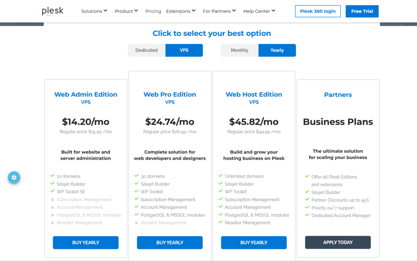Buy Web Host Edition yearly

coord(254,243)
